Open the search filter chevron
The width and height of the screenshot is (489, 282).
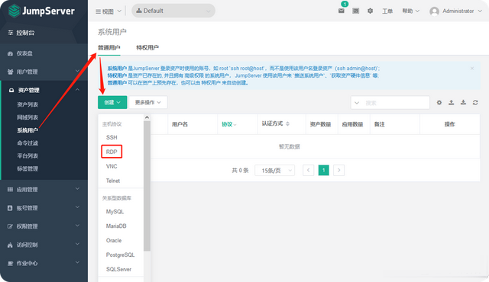pyautogui.click(x=357, y=103)
